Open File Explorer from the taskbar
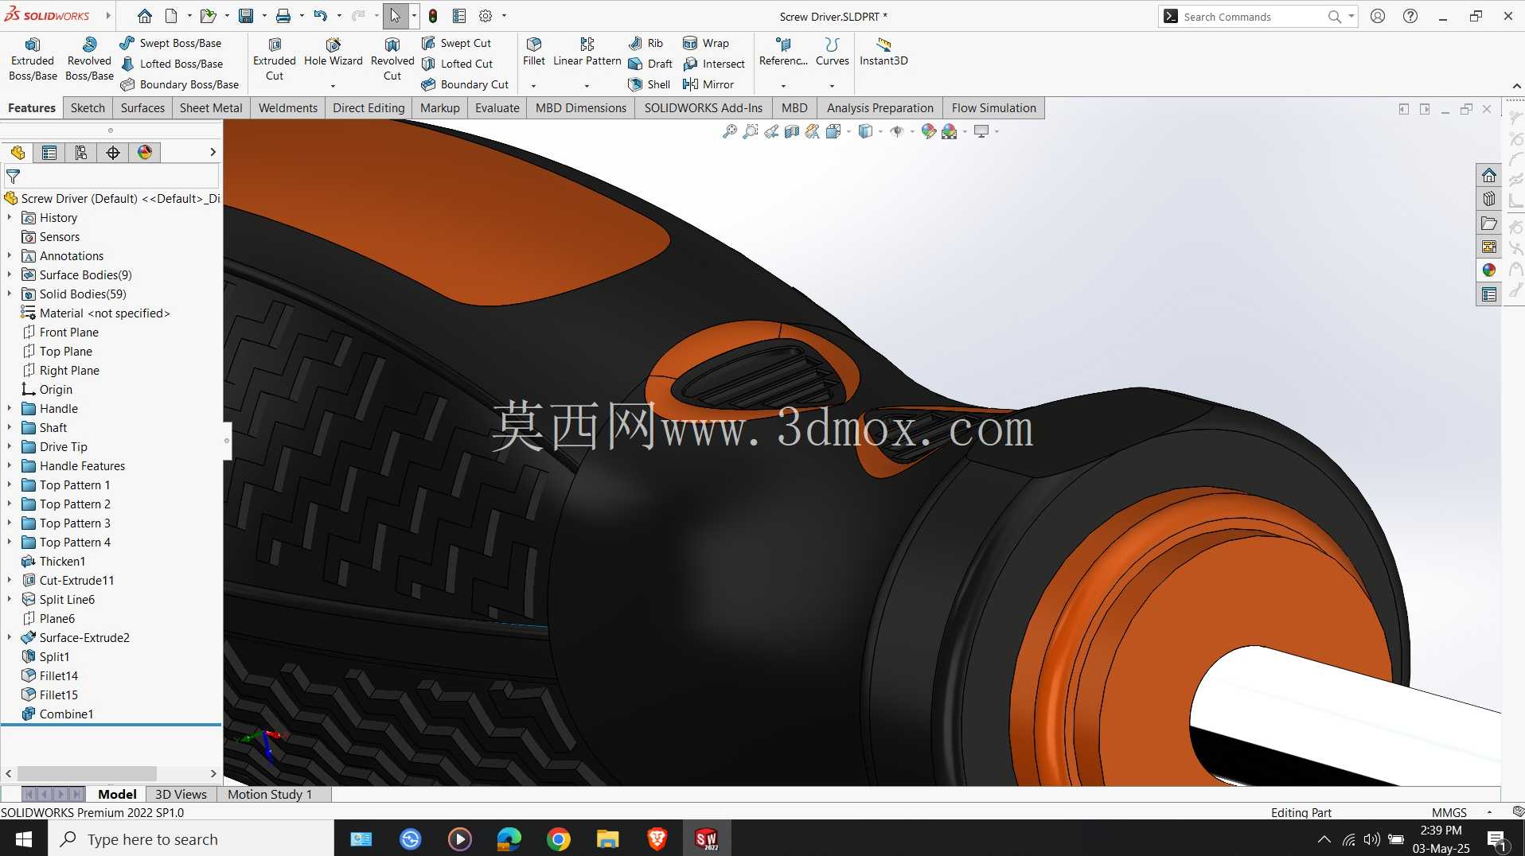 click(608, 839)
